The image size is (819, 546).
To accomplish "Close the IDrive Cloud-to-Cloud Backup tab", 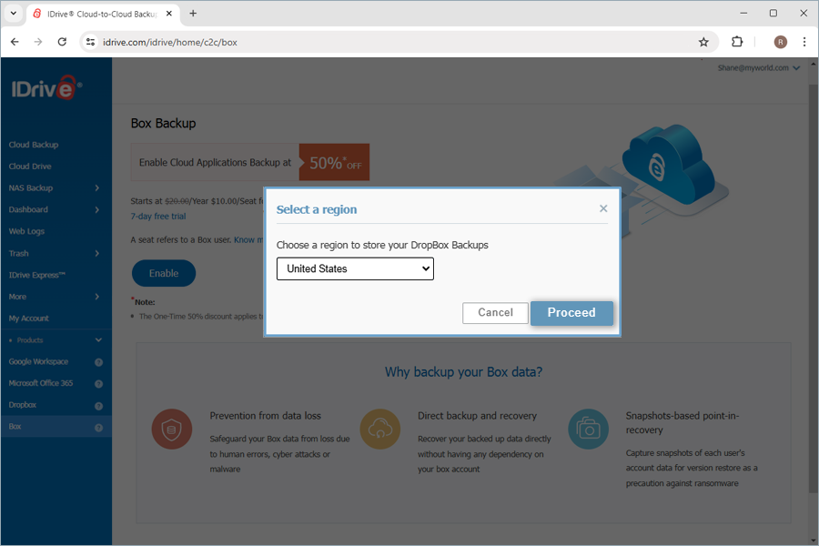I will point(169,14).
